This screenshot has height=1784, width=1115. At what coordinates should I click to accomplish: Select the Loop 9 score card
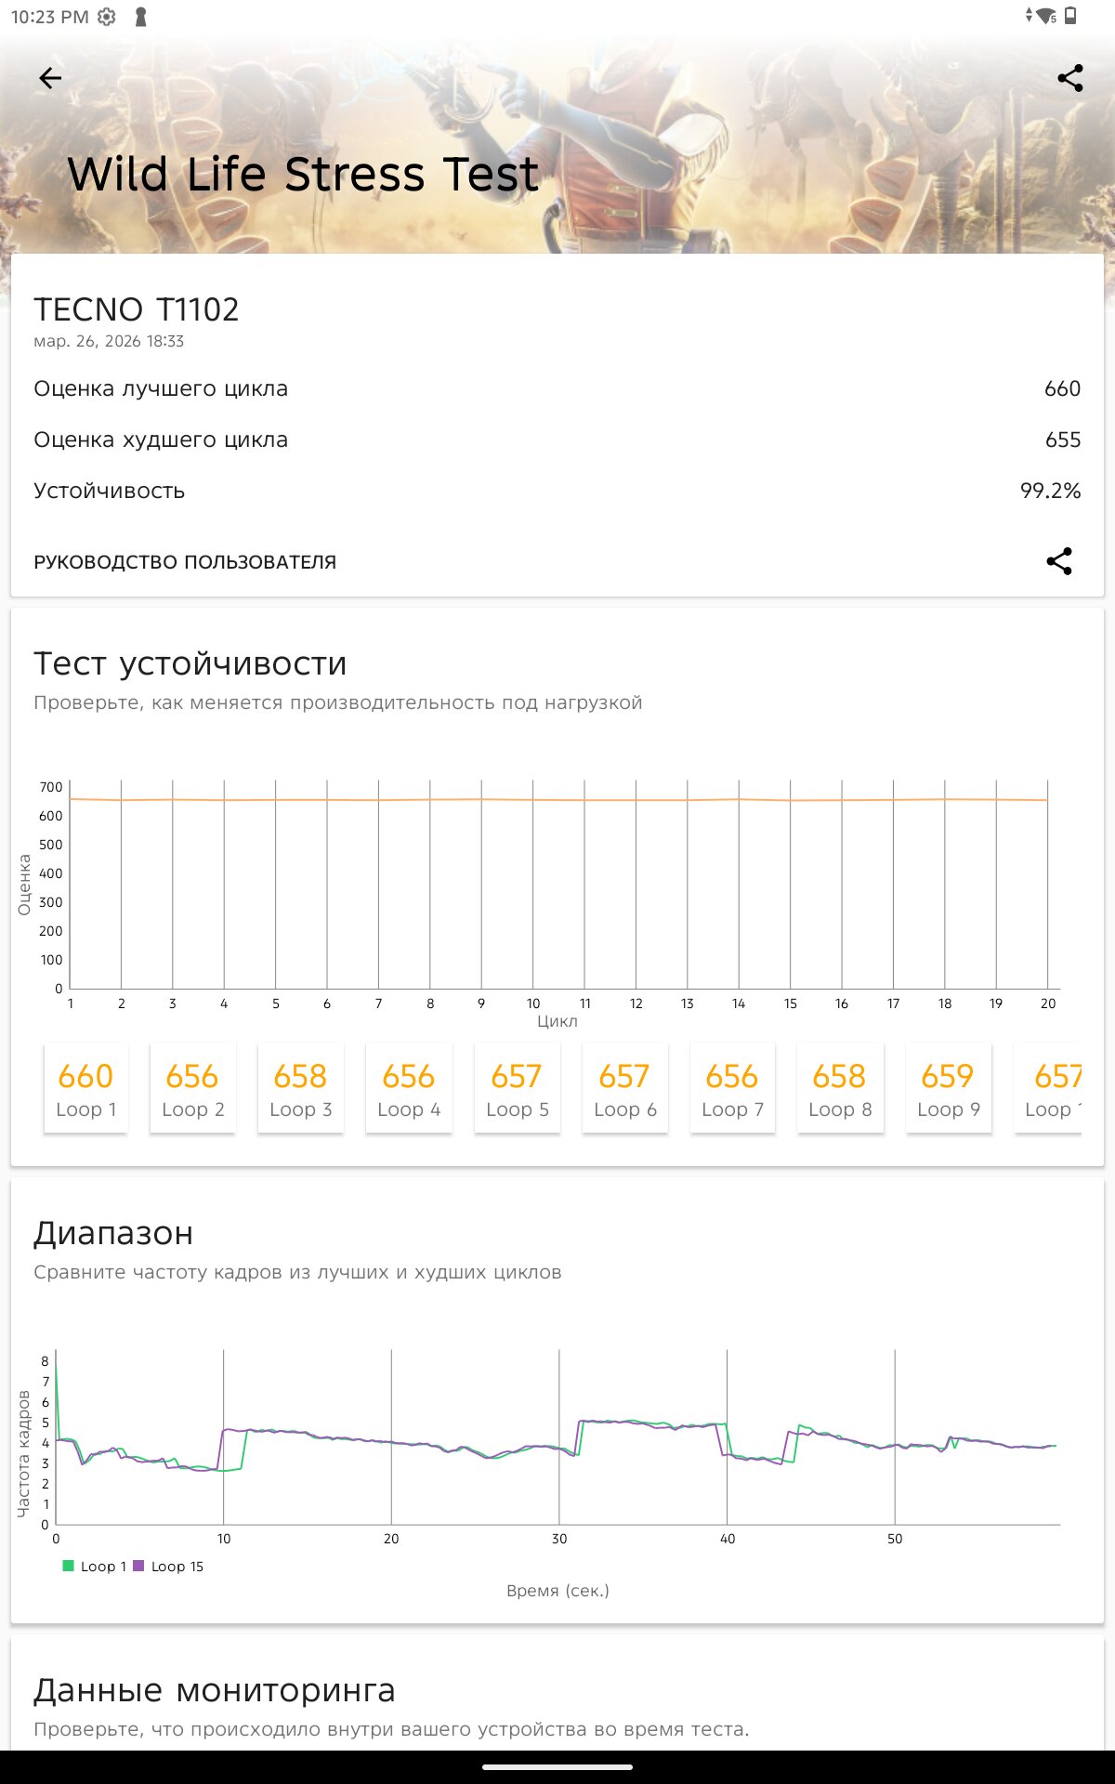point(948,1089)
